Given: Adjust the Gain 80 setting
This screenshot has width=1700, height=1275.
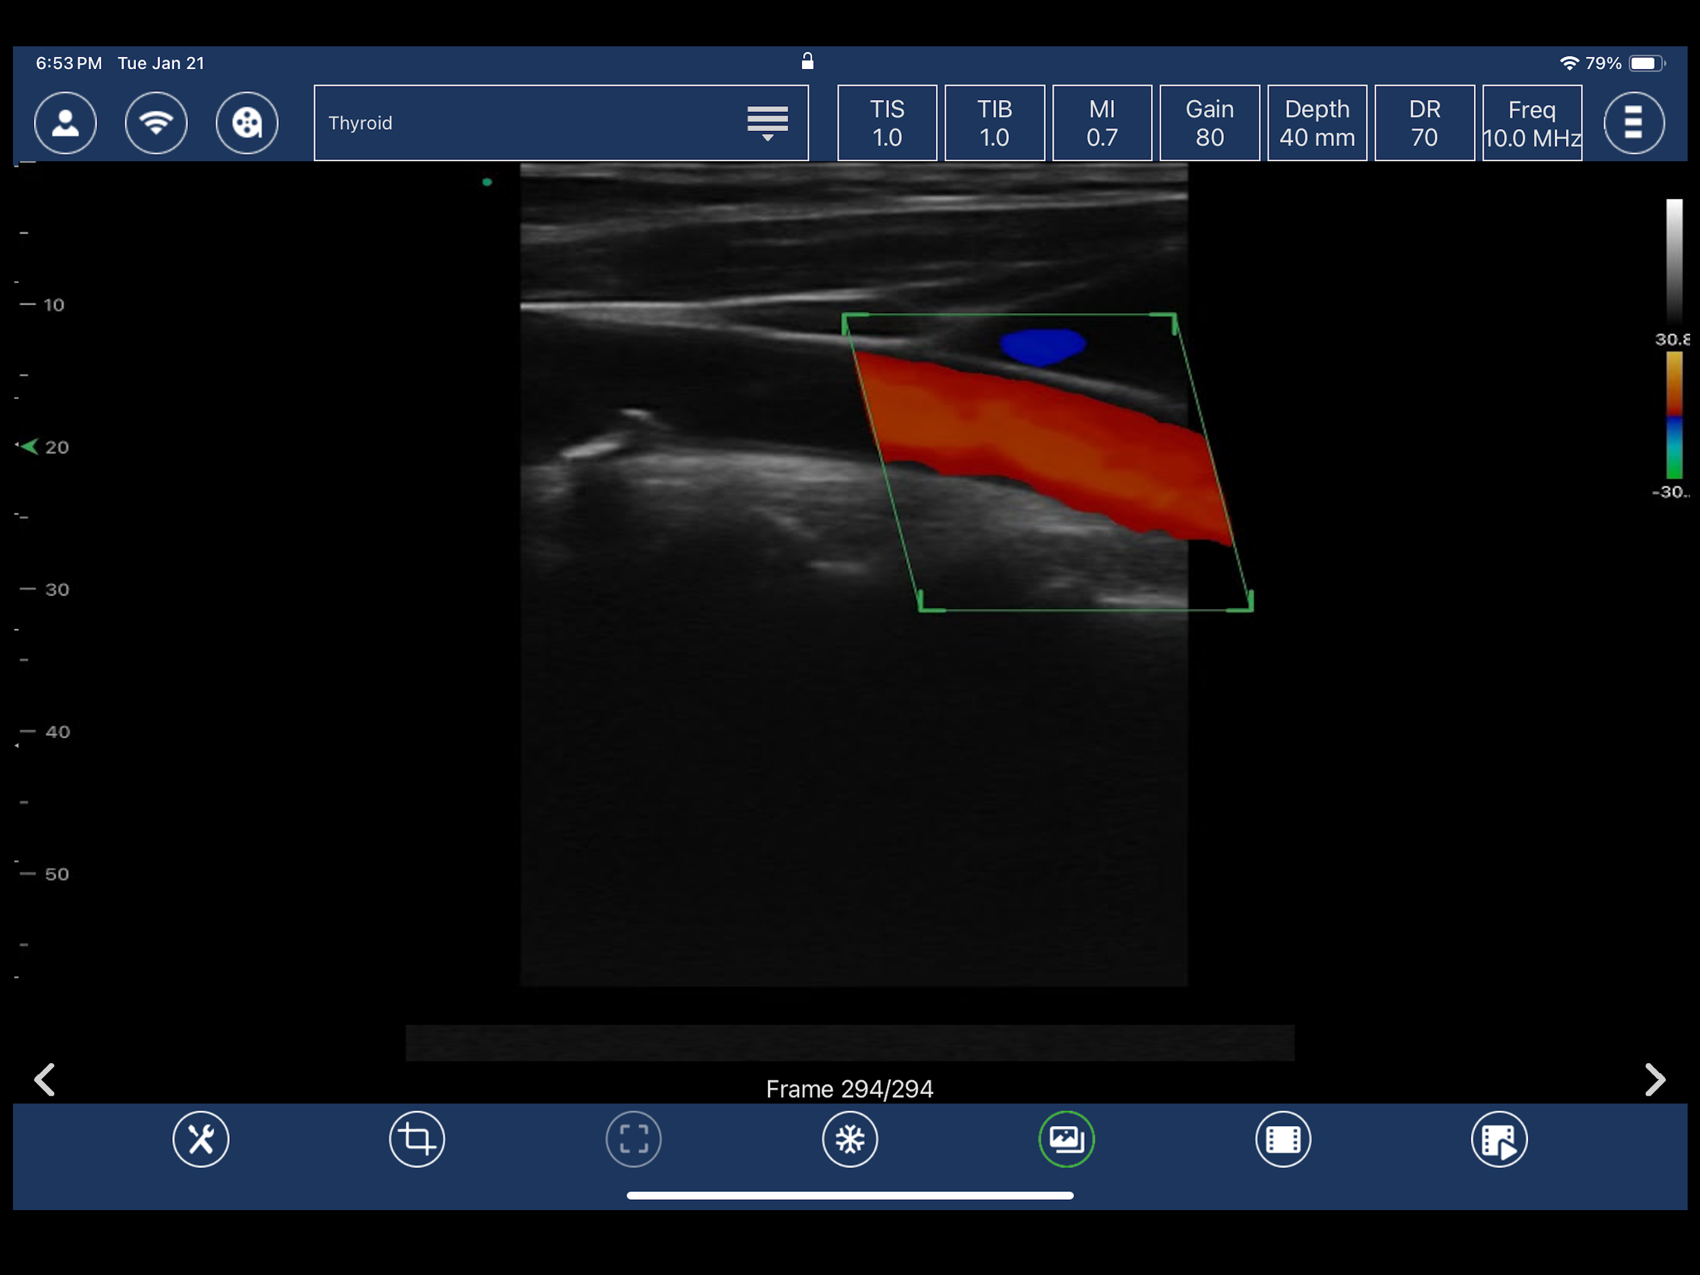Looking at the screenshot, I should pos(1210,123).
